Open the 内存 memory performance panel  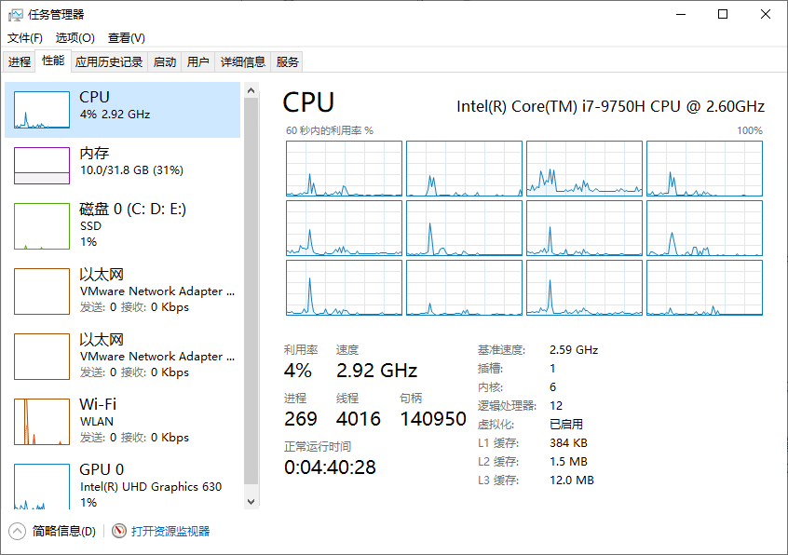[x=123, y=165]
